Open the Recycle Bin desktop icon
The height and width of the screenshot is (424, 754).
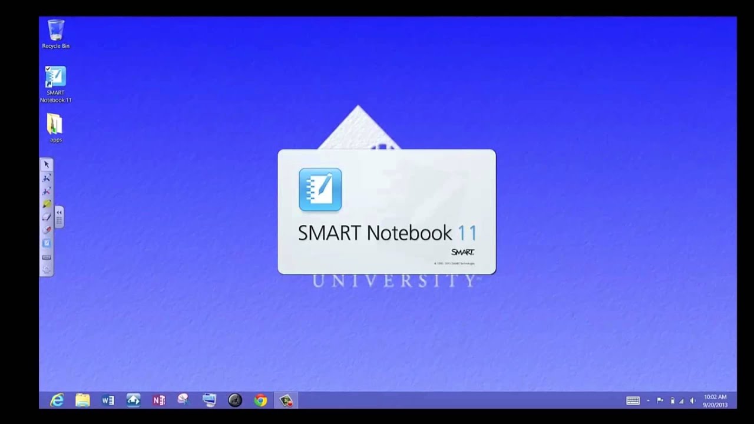click(x=56, y=34)
